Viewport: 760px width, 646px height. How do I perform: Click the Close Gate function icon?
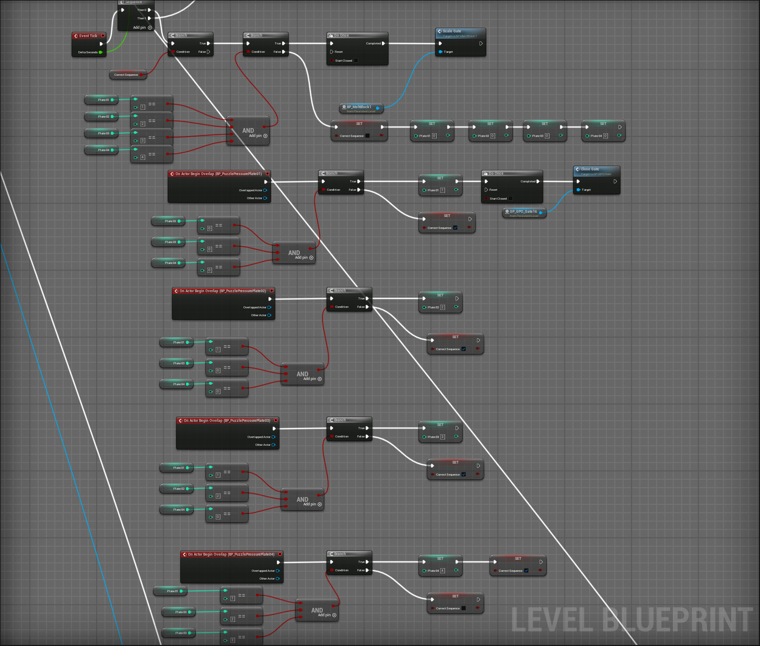click(577, 169)
